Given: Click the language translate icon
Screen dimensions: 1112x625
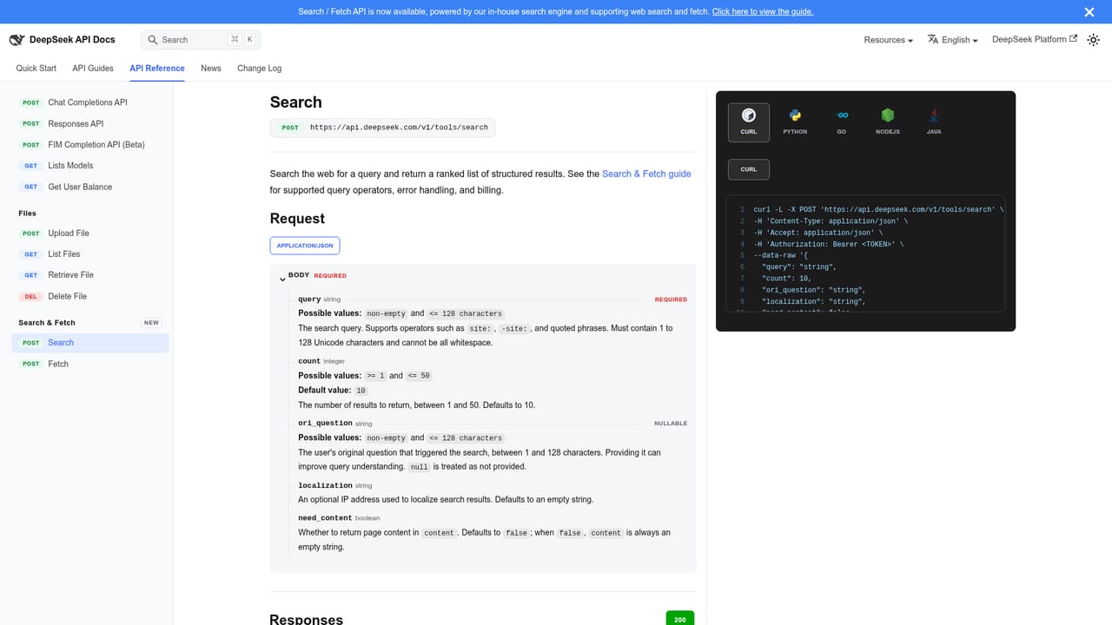Looking at the screenshot, I should [x=933, y=39].
